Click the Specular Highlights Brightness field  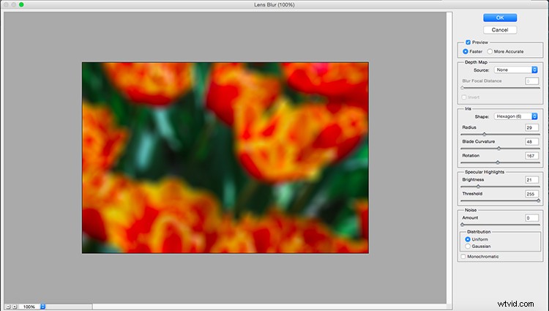[x=531, y=180]
